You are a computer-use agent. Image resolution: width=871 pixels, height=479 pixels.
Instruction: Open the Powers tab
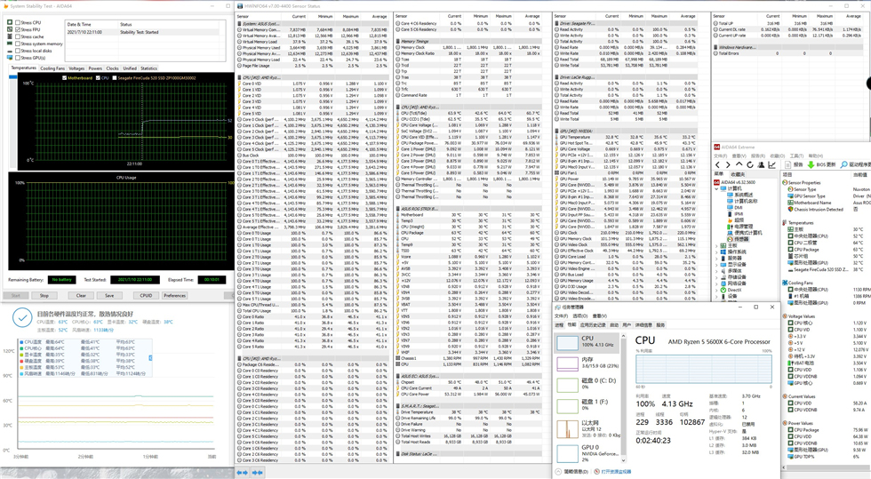95,68
